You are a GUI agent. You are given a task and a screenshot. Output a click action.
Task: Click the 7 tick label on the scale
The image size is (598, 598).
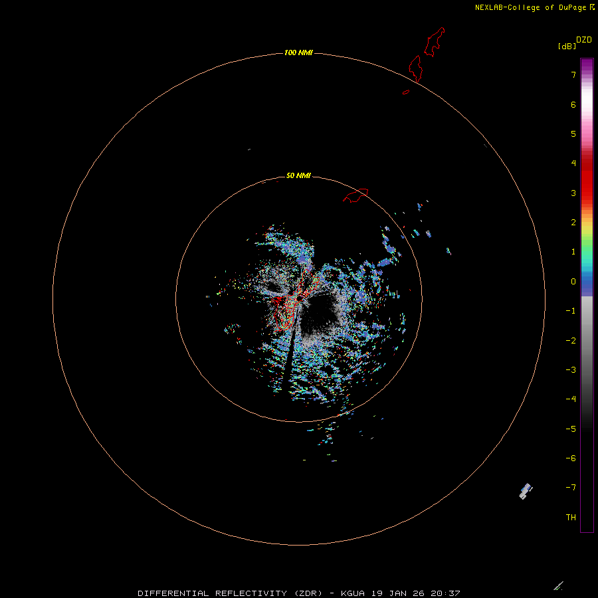point(573,74)
